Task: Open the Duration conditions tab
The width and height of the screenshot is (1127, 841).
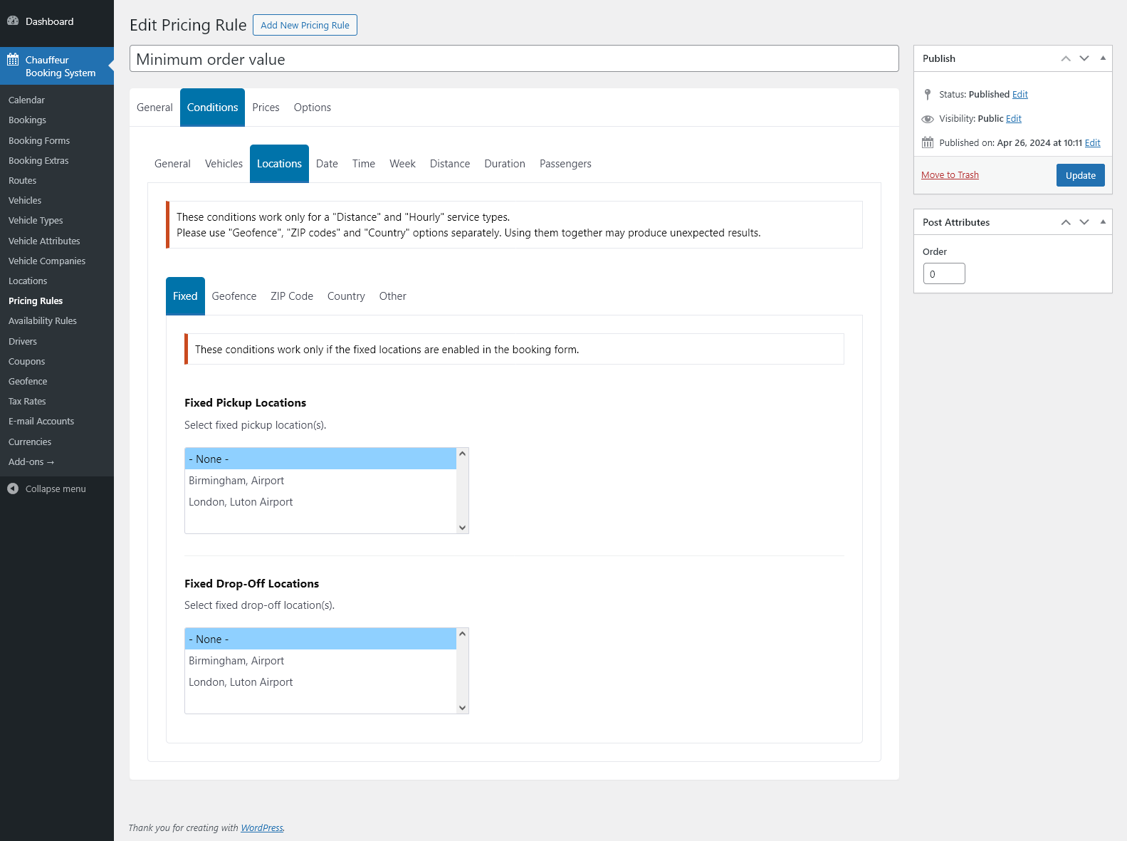Action: [505, 164]
